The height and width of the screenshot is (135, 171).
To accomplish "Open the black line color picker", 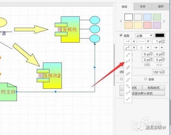I will 160,36.
